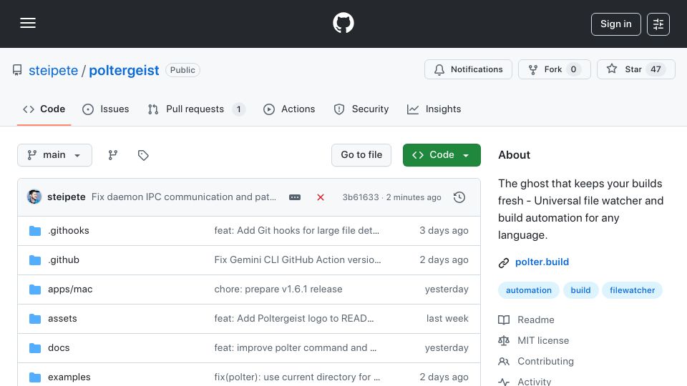Click the Notifications bell button

coord(468,69)
